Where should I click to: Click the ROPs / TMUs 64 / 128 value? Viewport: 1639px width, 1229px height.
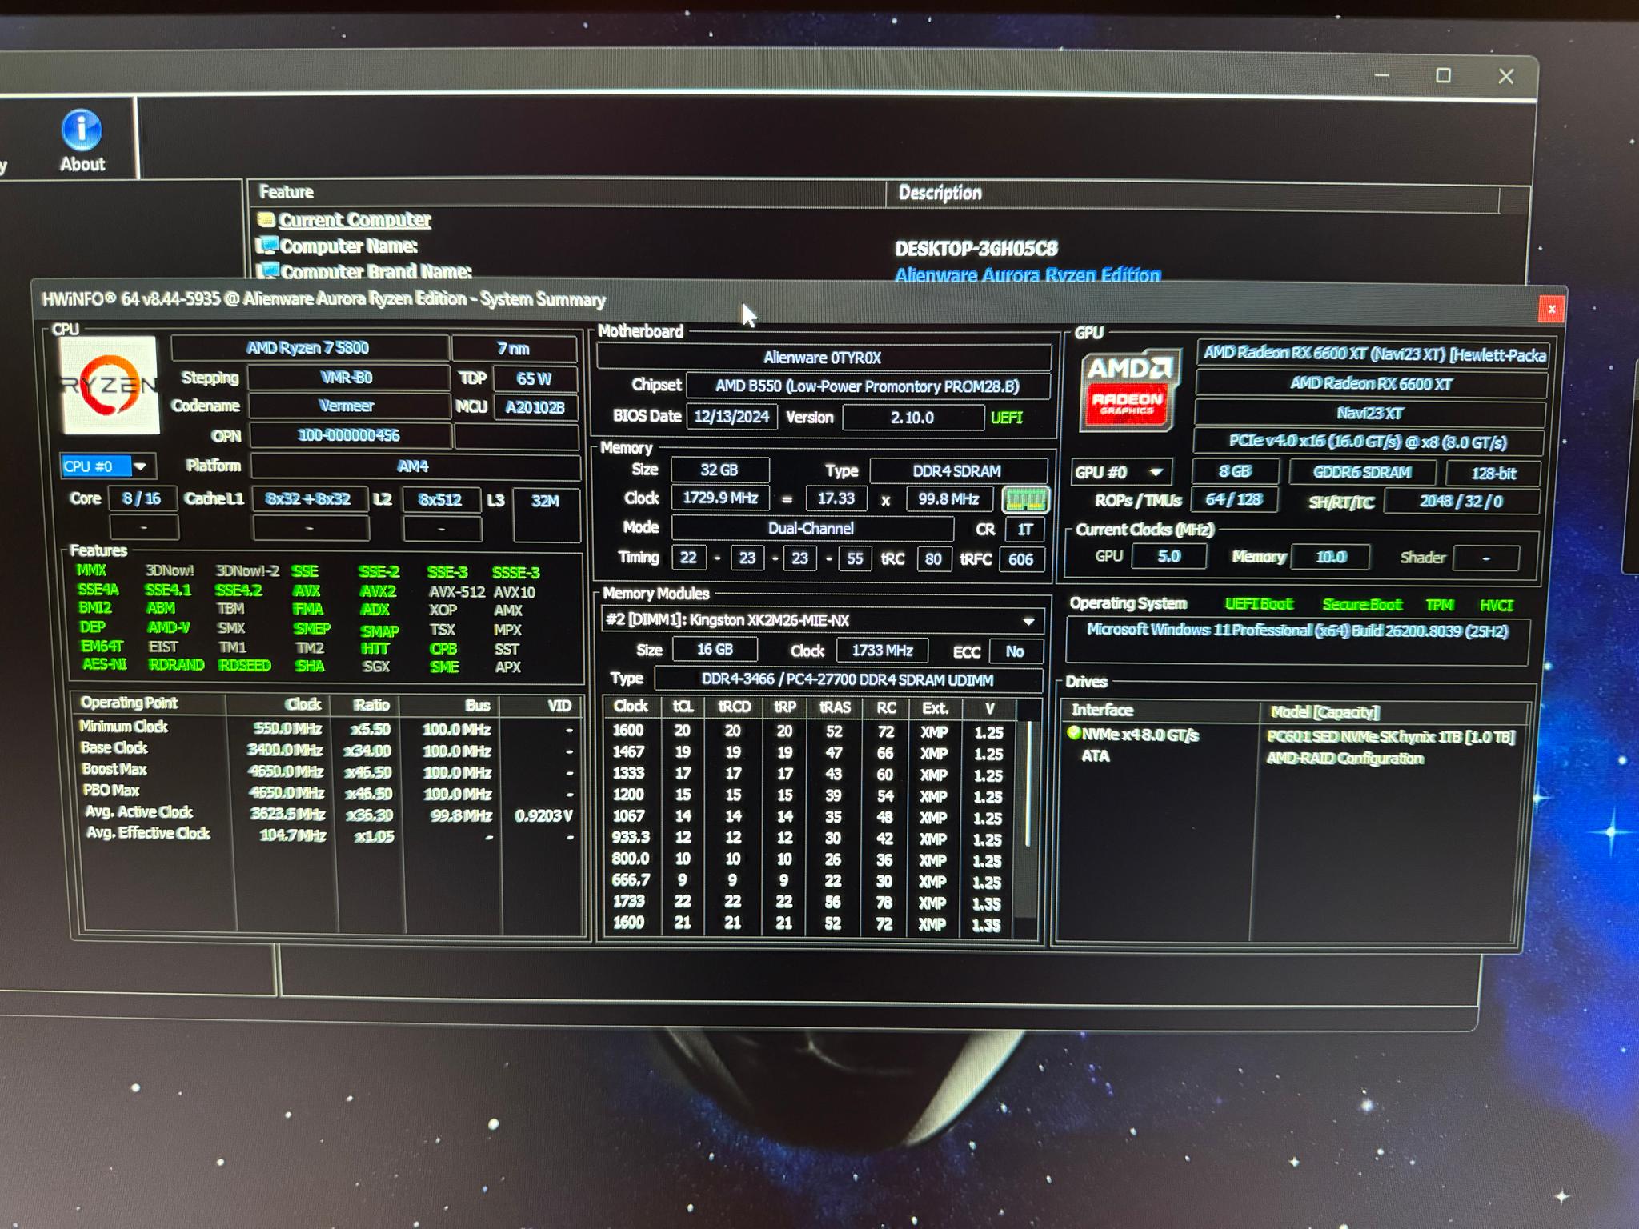(x=1233, y=500)
